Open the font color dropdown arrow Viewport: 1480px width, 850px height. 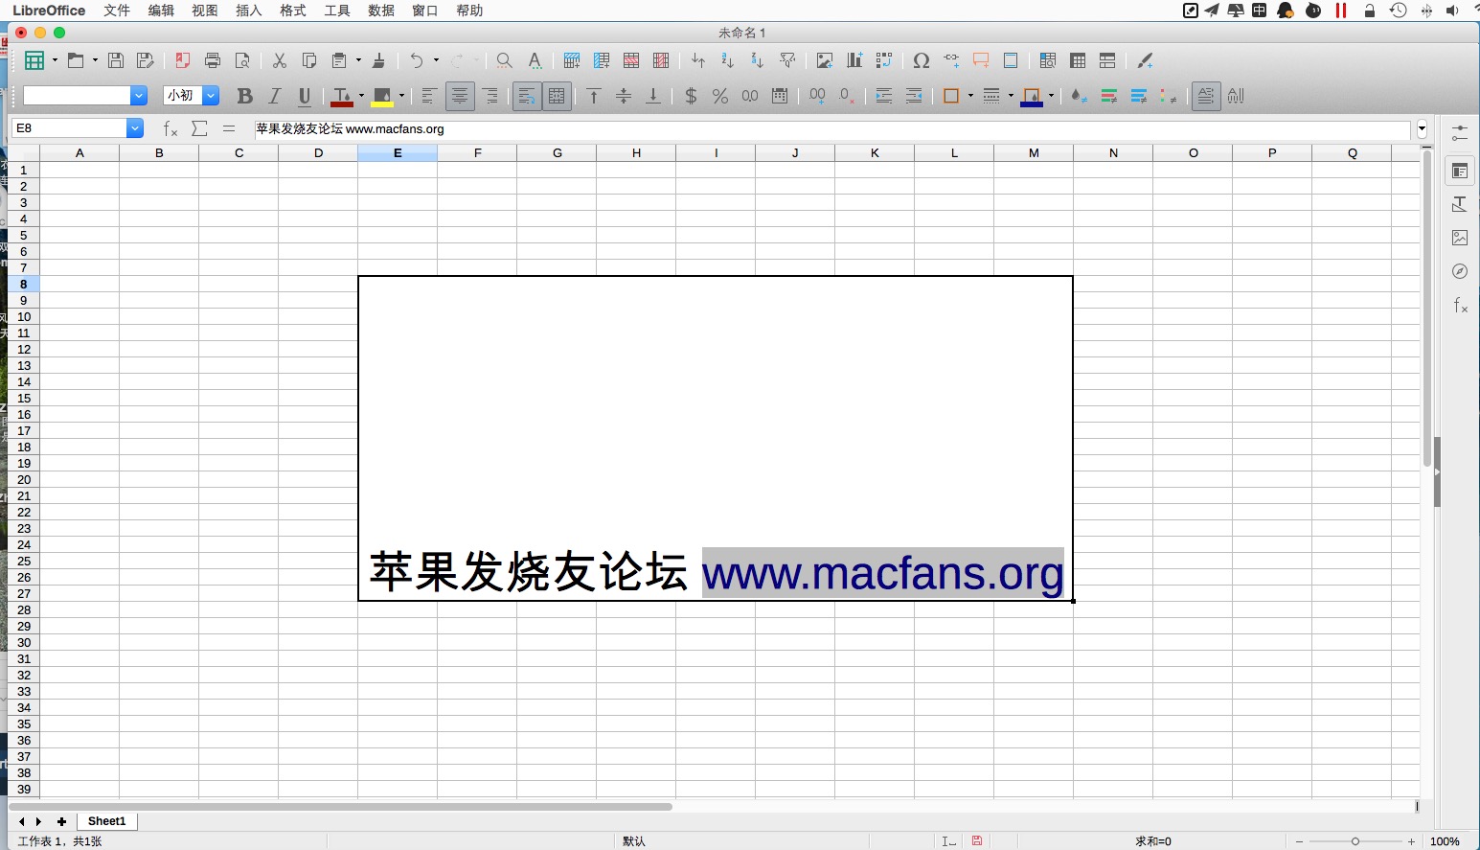361,96
